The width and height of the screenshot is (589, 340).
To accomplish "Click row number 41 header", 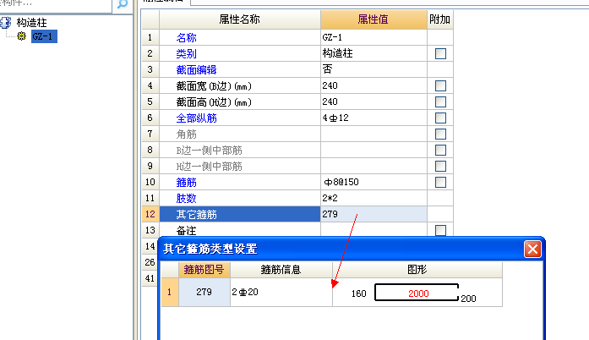I will [x=150, y=278].
